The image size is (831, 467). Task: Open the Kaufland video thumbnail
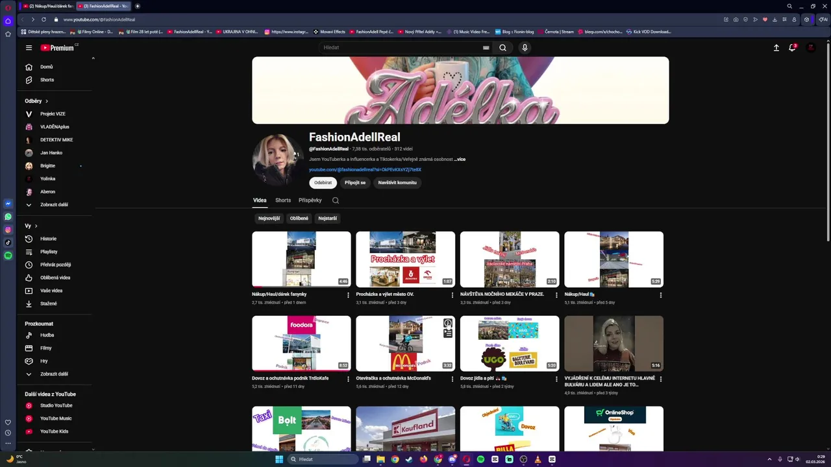[406, 429]
